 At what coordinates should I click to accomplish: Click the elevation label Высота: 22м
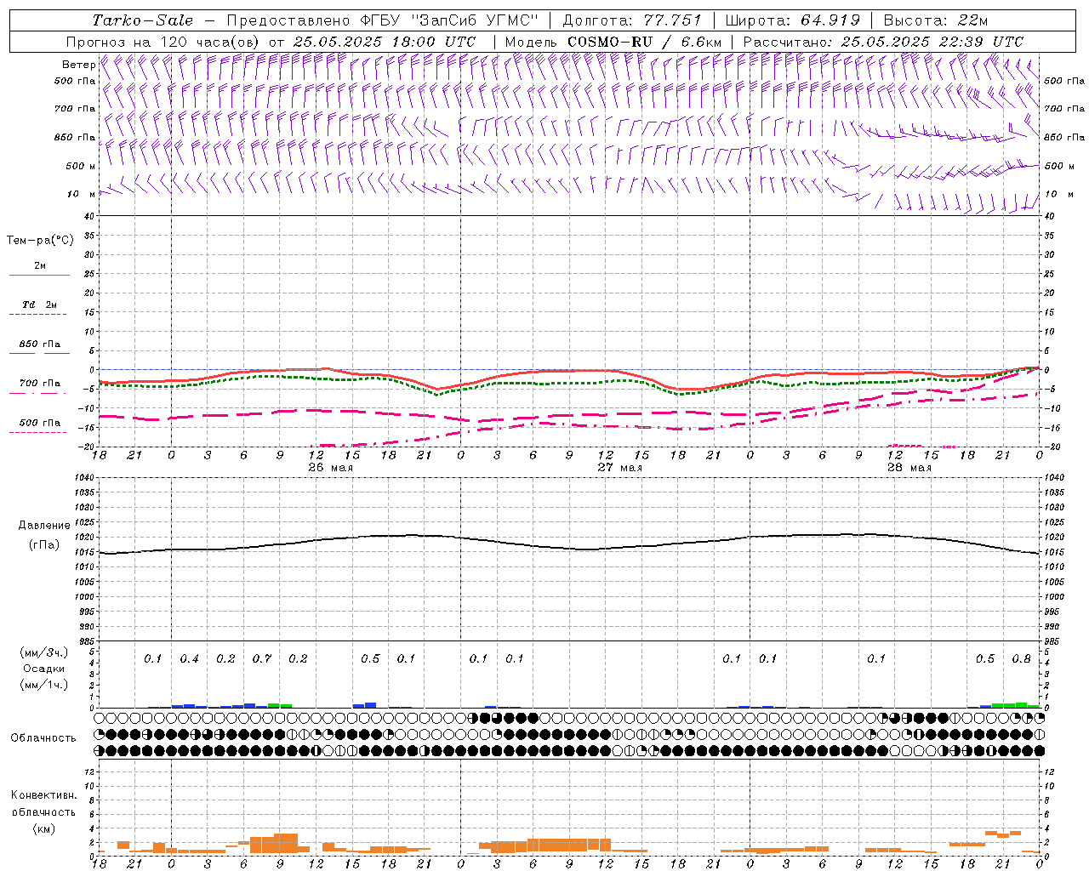point(936,20)
